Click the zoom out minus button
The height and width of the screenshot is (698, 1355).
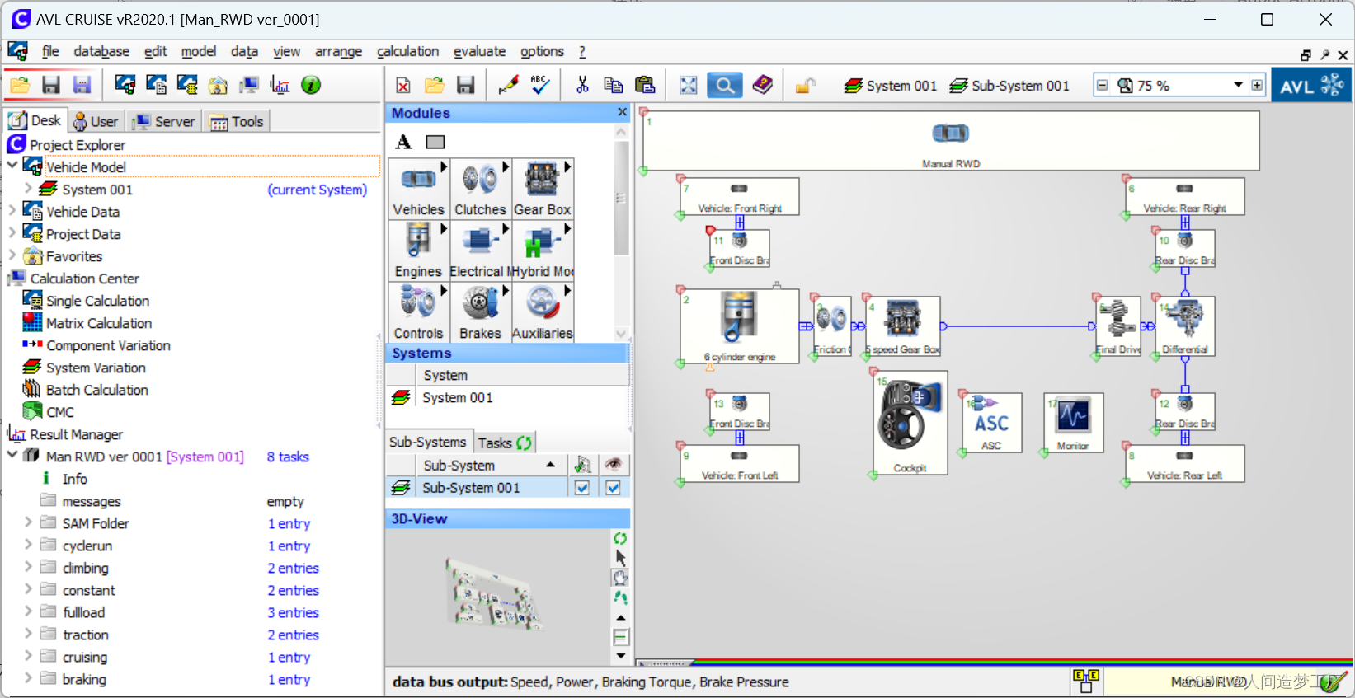click(x=1102, y=85)
